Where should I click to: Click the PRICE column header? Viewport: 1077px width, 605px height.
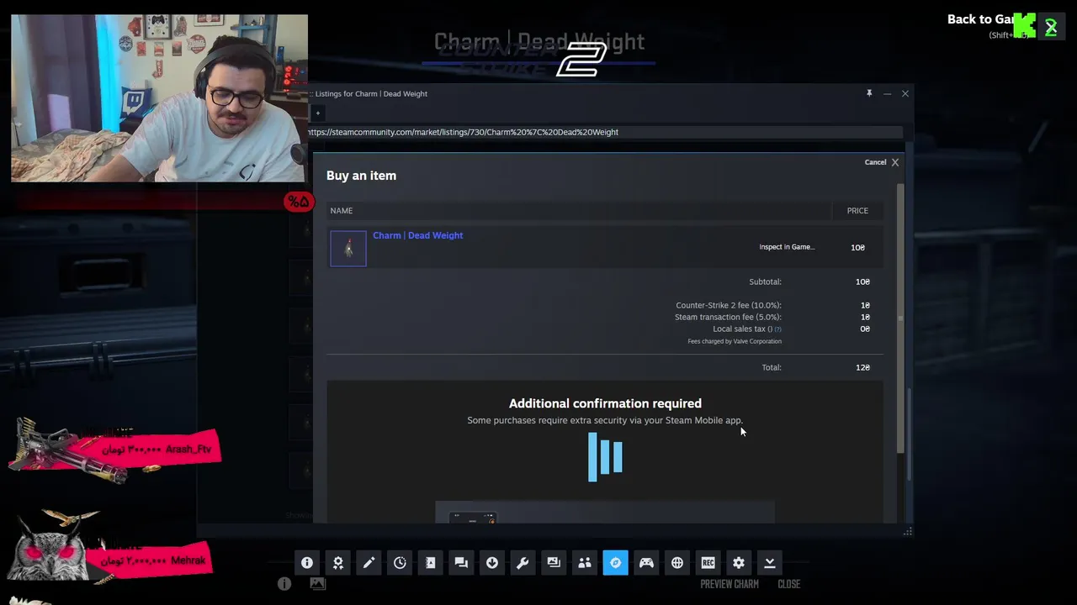pyautogui.click(x=857, y=211)
